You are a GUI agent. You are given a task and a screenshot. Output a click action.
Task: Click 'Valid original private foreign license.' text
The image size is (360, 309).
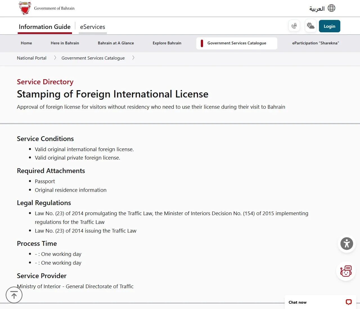pyautogui.click(x=77, y=158)
